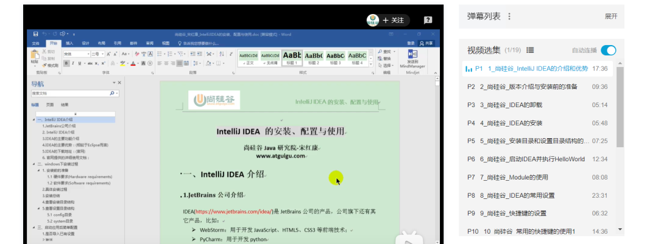Viewport: 658px width, 244px height.
Task: Click the bulleted list icon
Action: coord(160,54)
